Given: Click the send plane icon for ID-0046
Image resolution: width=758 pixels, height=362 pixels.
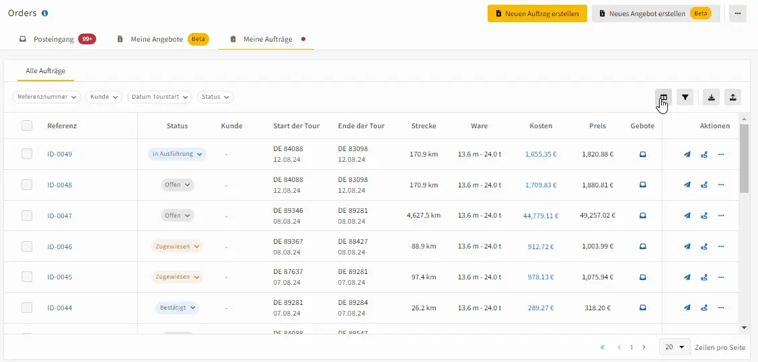Looking at the screenshot, I should 687,246.
